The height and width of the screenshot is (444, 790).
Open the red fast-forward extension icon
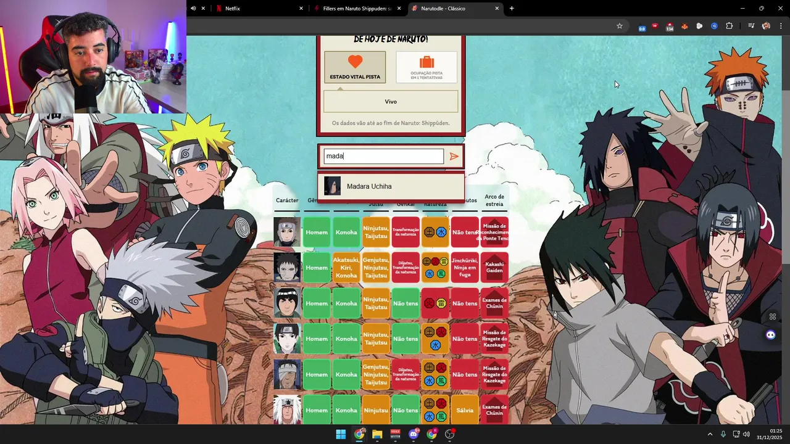point(655,26)
